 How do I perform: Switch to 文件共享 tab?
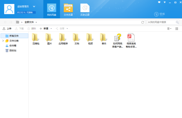click(x=68, y=10)
